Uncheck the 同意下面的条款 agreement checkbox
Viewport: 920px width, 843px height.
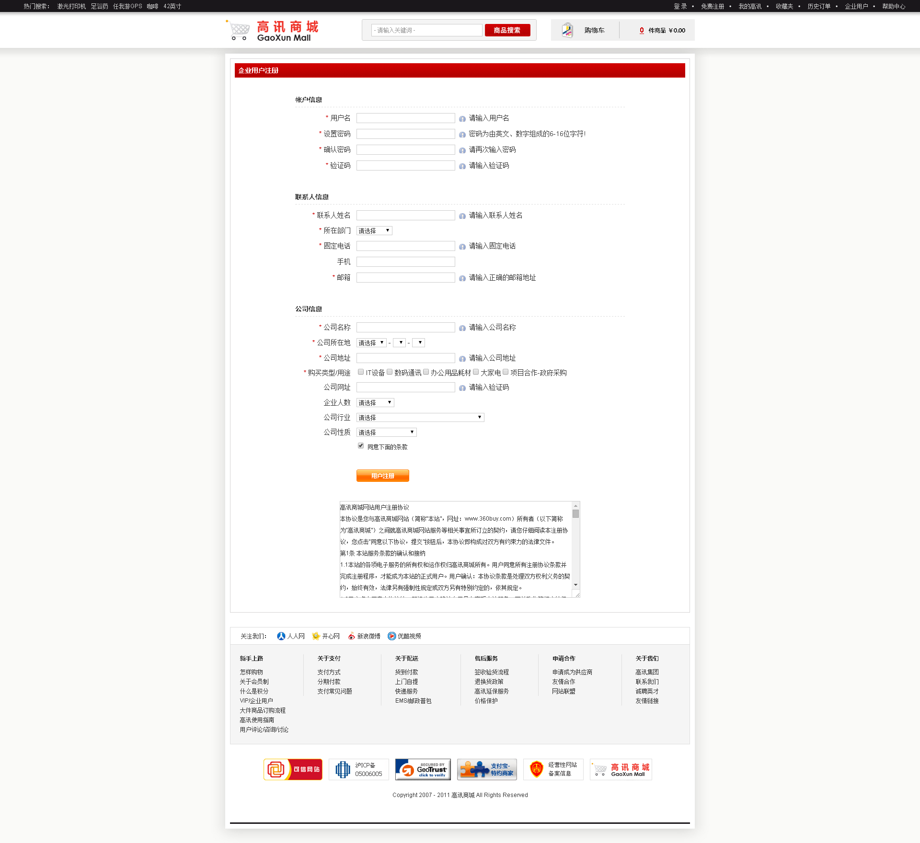[x=361, y=446]
